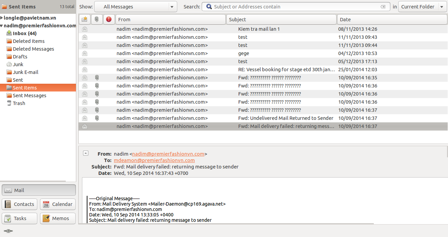Switch to the Contacts view

[19, 204]
